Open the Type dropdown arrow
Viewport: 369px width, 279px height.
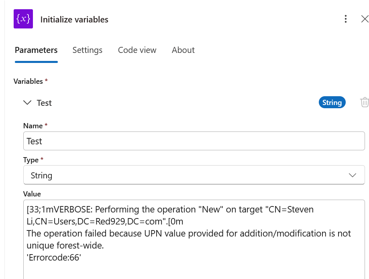pos(352,175)
